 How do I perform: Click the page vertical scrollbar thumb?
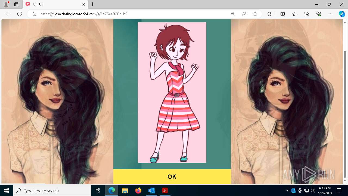coord(345,114)
